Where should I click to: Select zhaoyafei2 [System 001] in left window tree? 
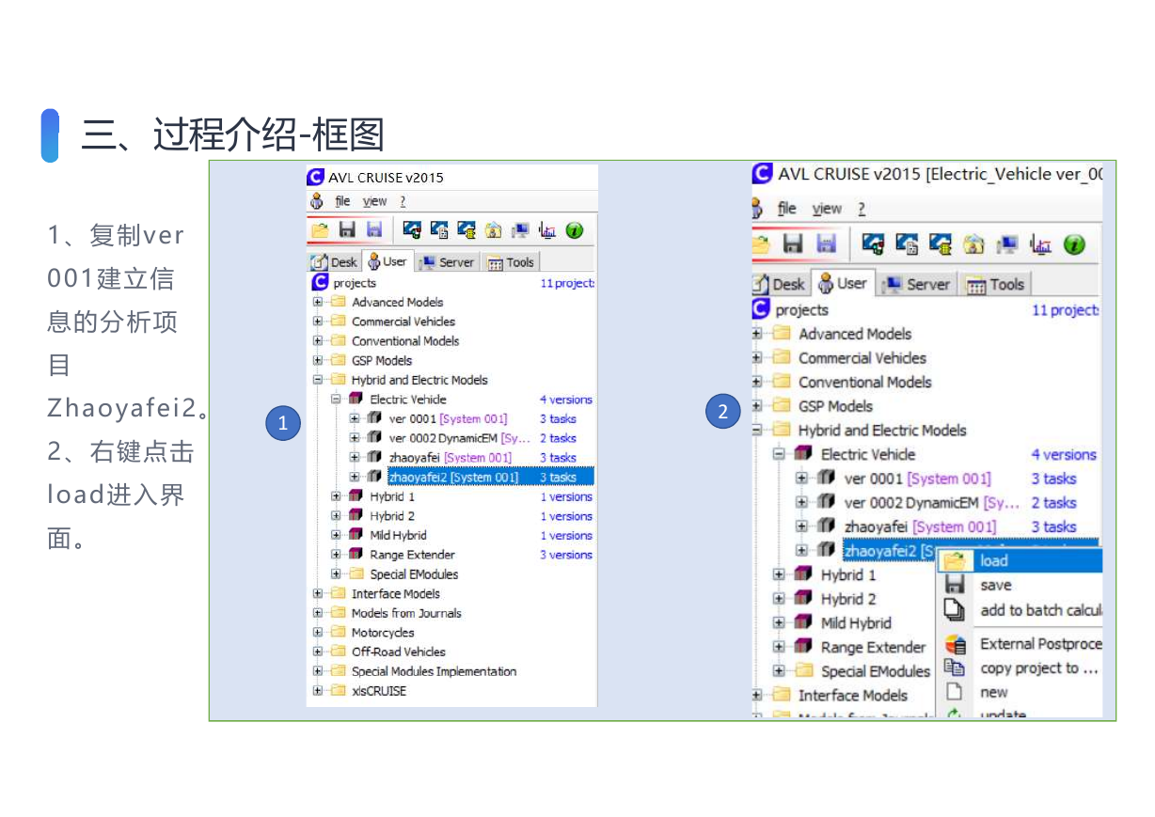coord(453,478)
